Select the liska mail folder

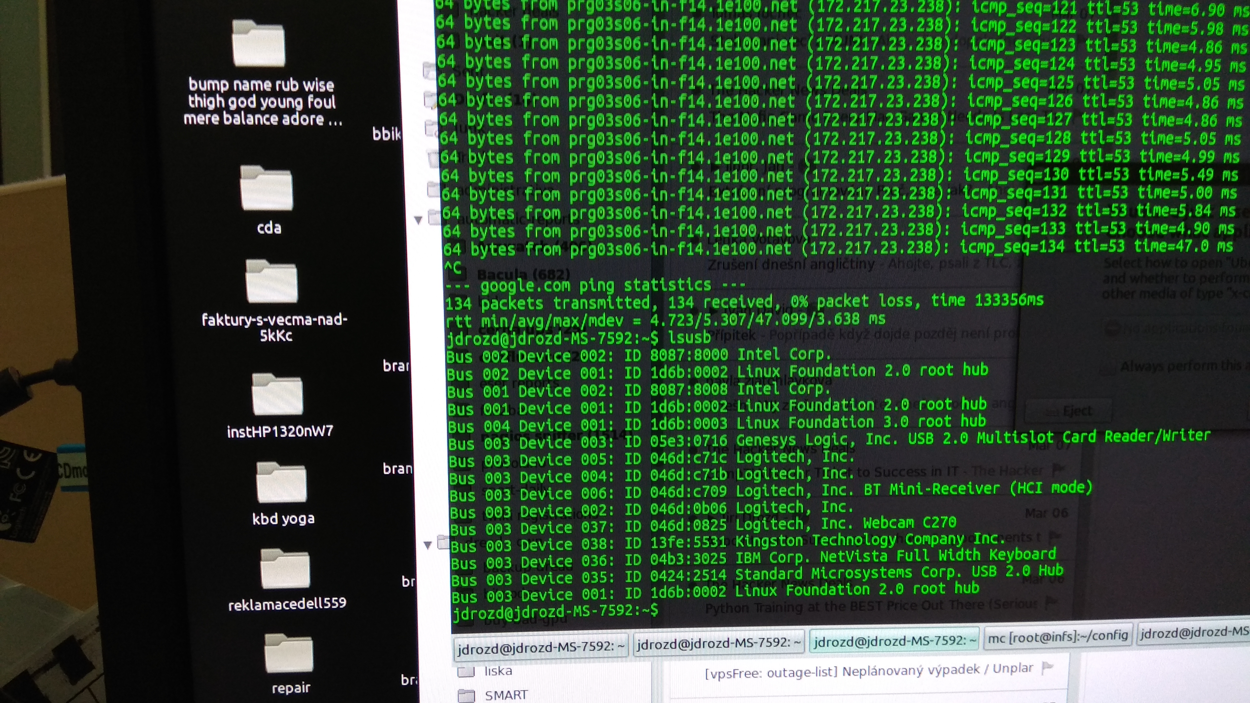click(x=498, y=671)
